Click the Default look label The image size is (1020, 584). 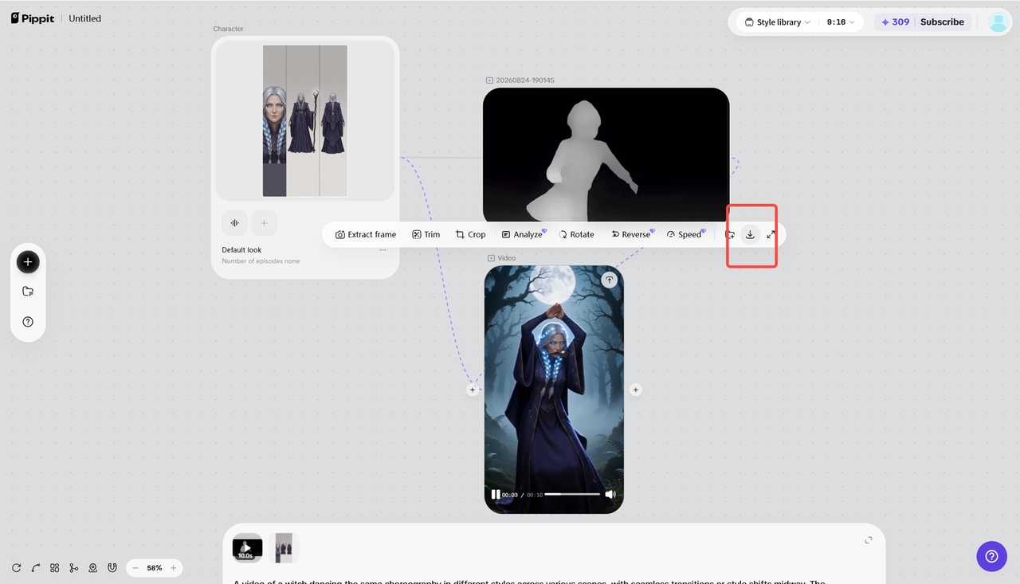241,250
